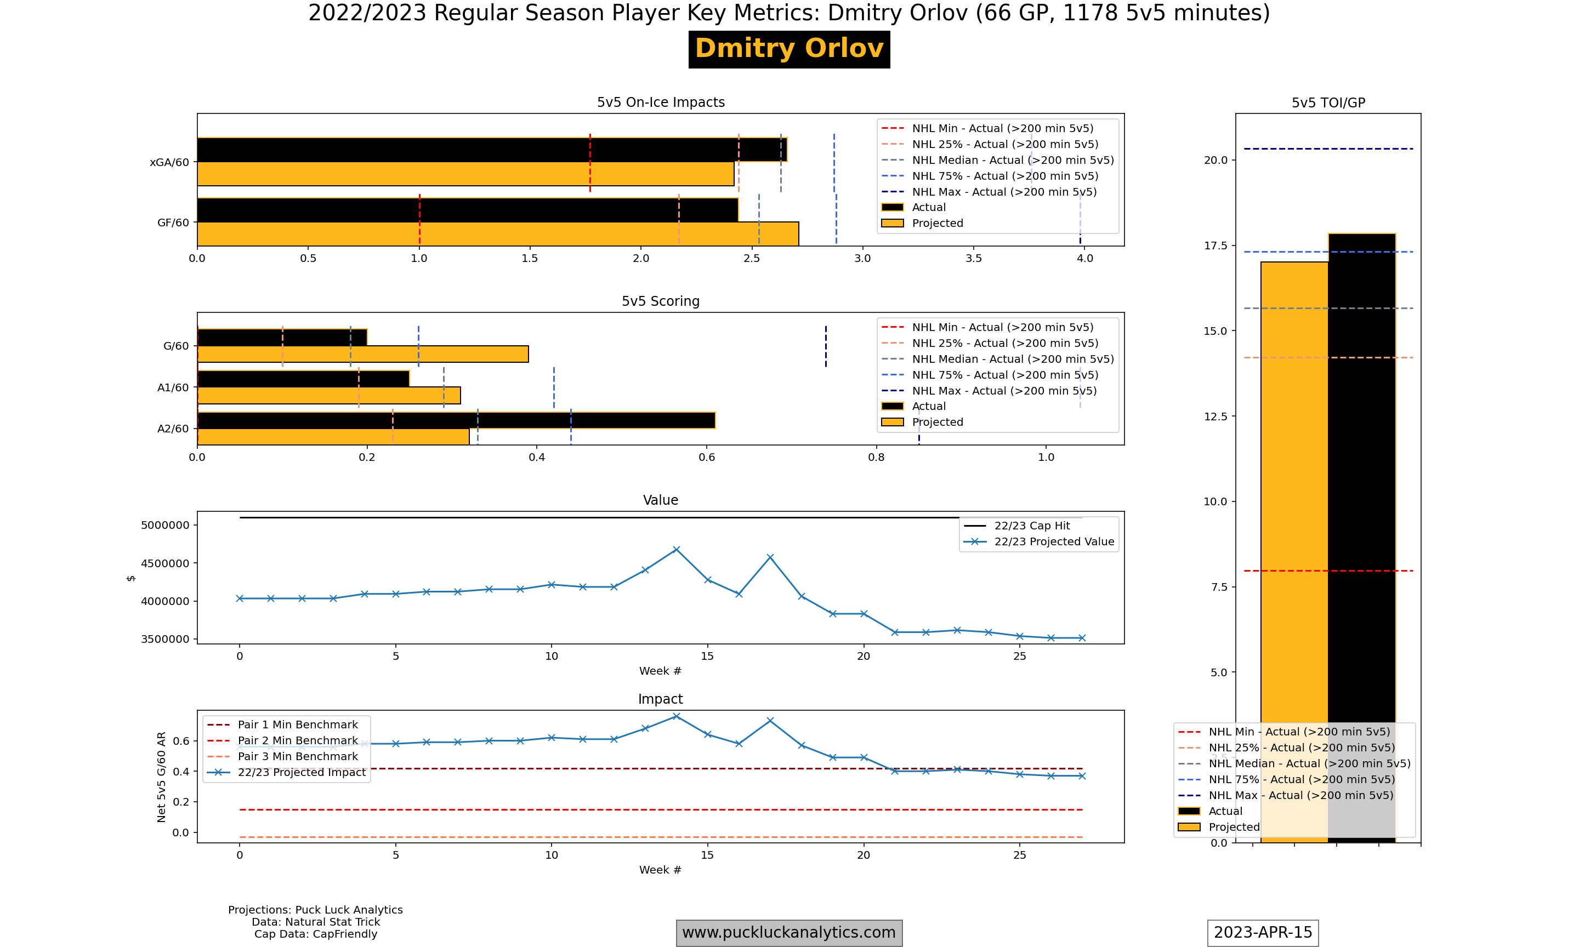
Task: Click NHL Min entry in On-Ice Impacts legend
Action: pos(987,128)
